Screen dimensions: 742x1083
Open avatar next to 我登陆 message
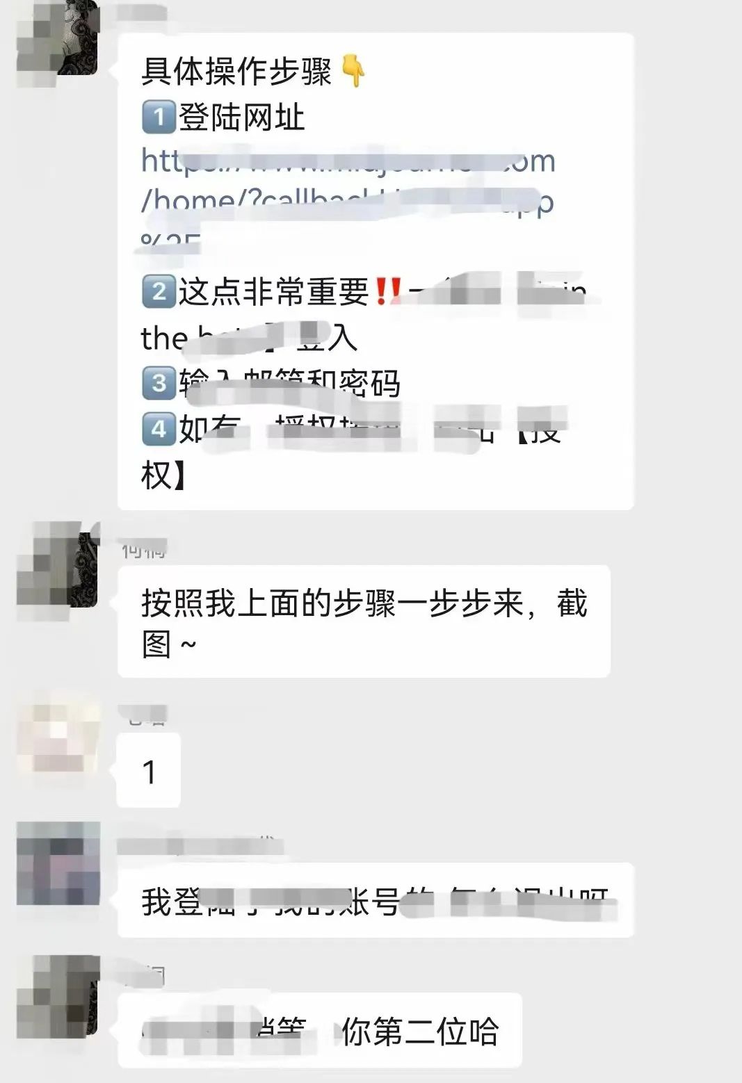coord(58,863)
